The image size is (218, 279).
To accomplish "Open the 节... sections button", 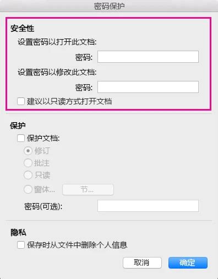I will point(88,189).
